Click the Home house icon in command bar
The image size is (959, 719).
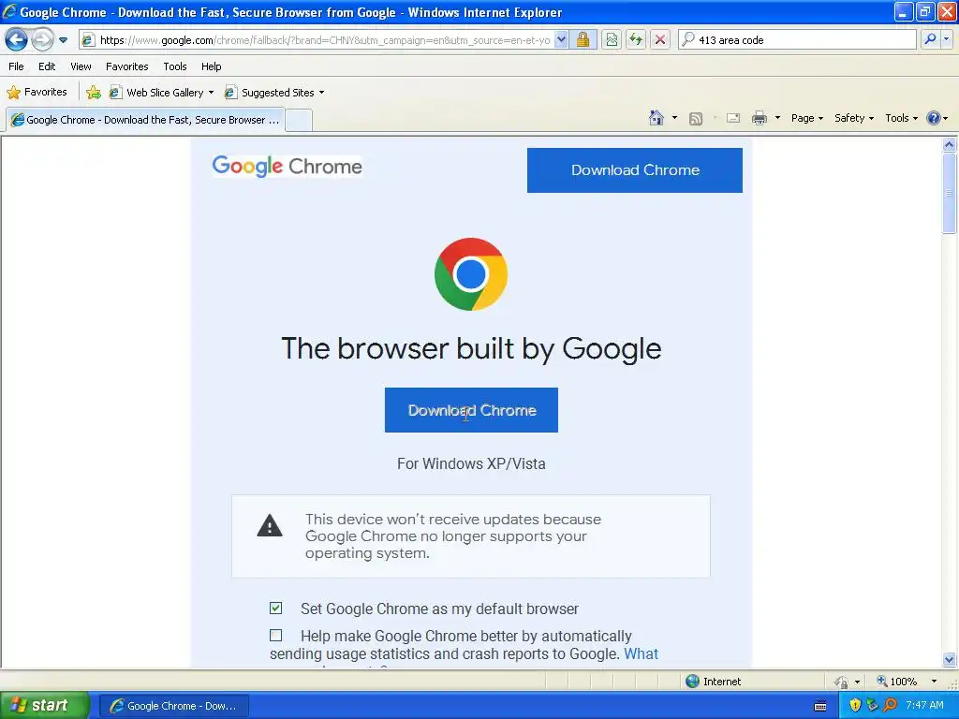[x=657, y=118]
